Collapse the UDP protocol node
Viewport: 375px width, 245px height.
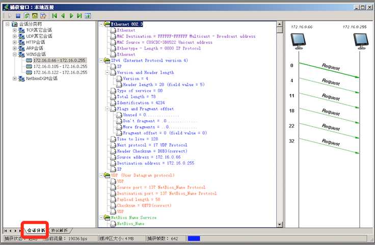coord(101,175)
